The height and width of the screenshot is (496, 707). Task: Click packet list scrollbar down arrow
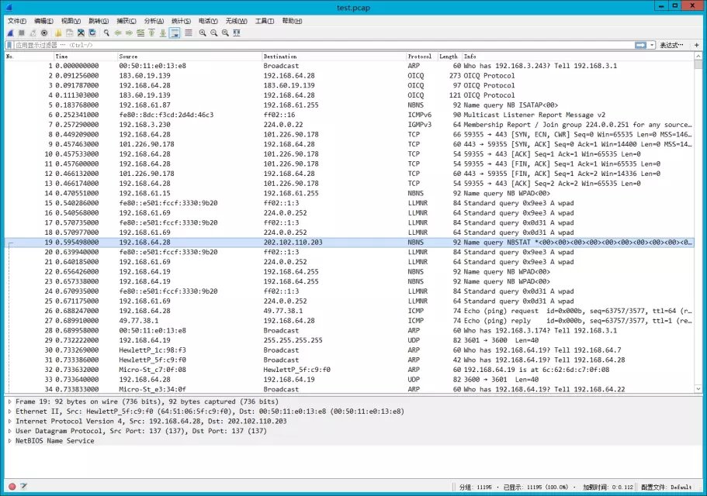pos(698,389)
